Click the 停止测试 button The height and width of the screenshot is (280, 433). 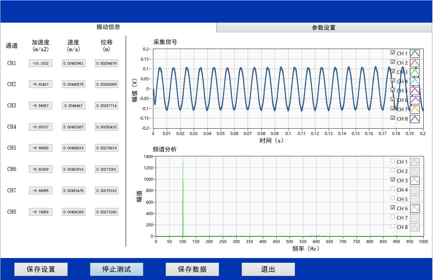pyautogui.click(x=117, y=269)
